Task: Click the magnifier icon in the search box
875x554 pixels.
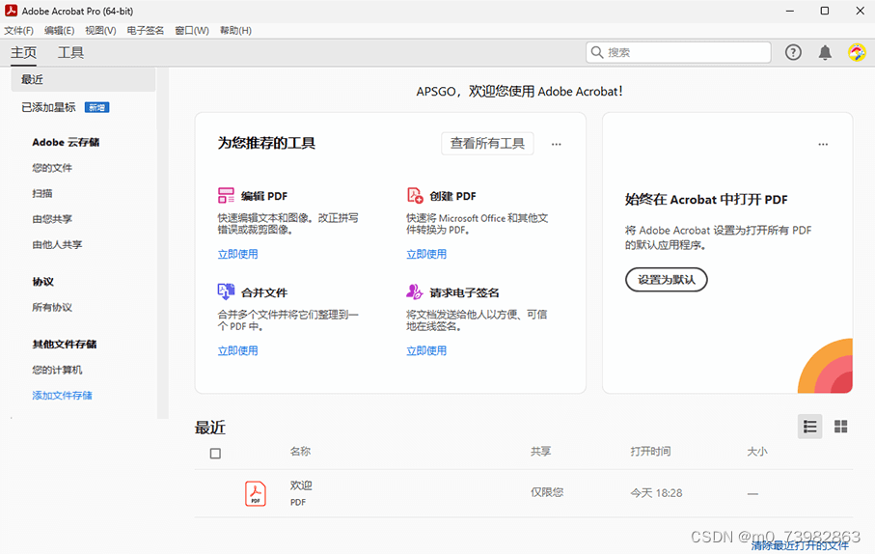Action: pyautogui.click(x=596, y=52)
